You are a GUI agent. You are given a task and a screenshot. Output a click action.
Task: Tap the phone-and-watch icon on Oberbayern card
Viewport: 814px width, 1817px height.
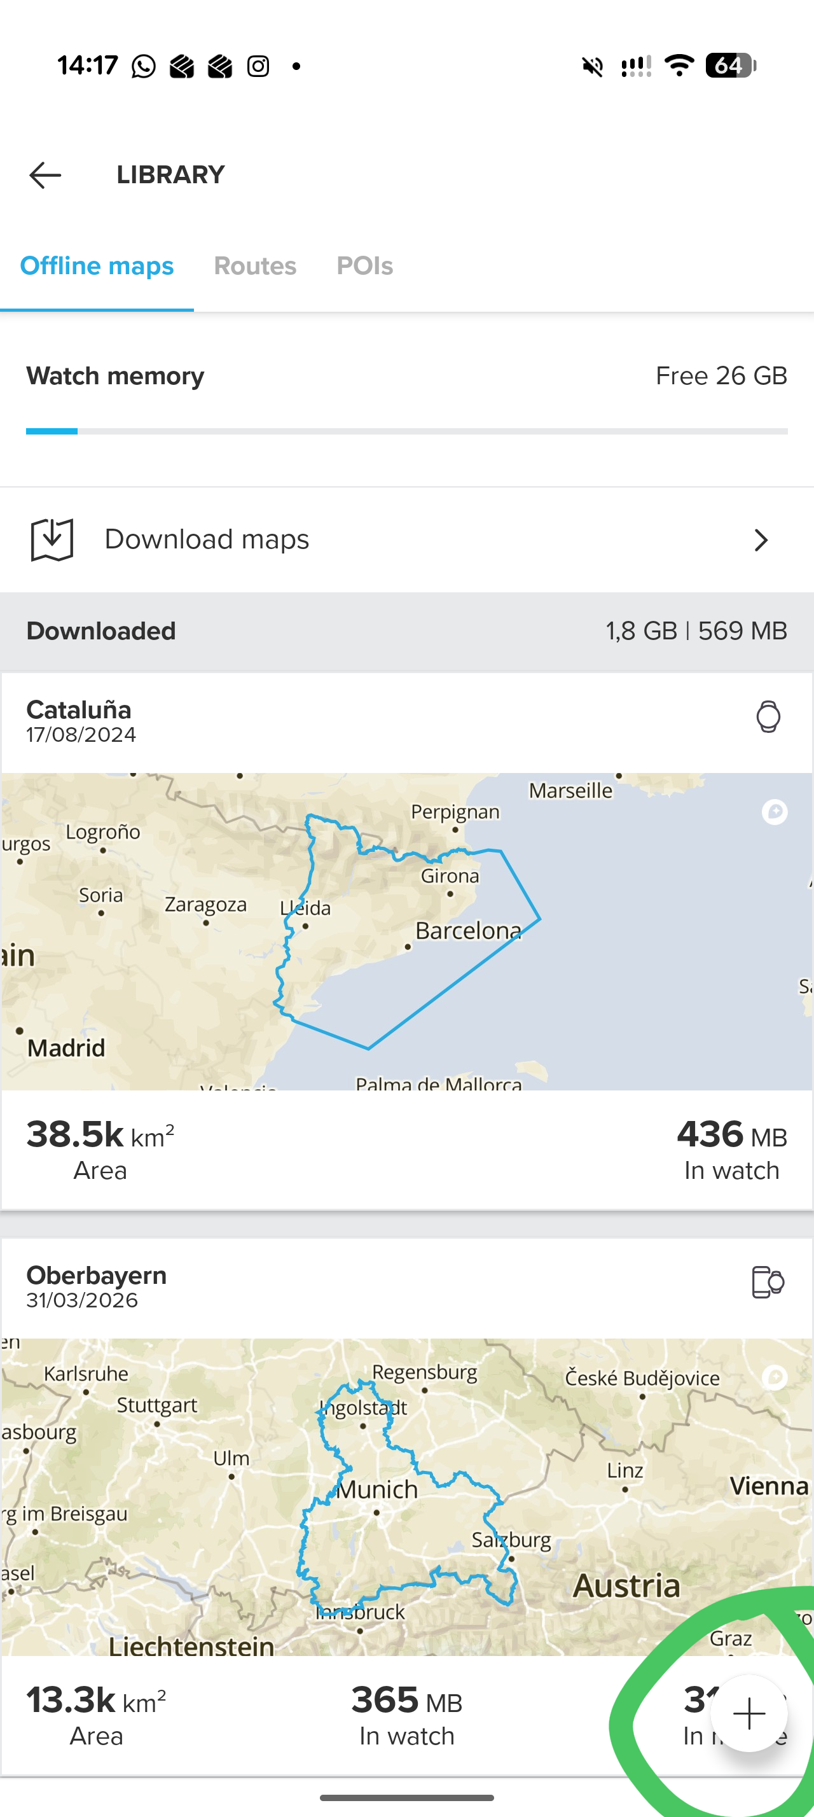coord(767,1281)
